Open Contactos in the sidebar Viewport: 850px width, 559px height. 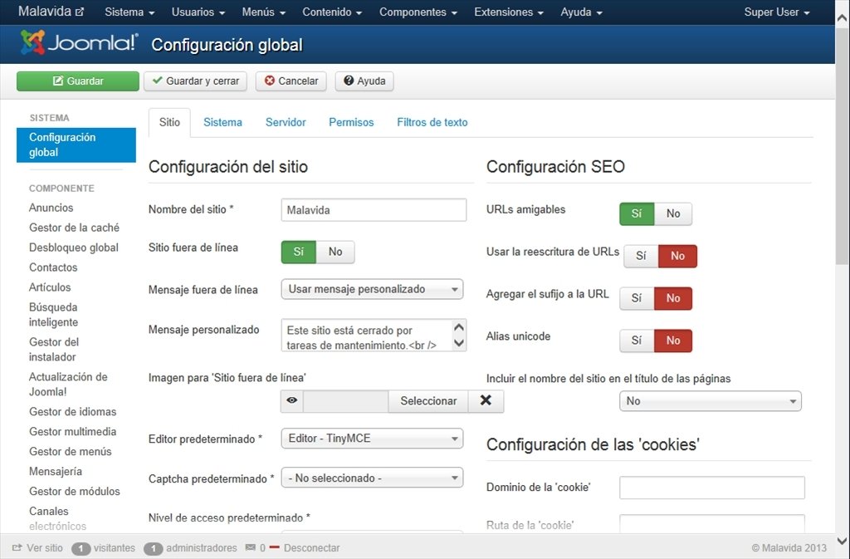(x=53, y=267)
